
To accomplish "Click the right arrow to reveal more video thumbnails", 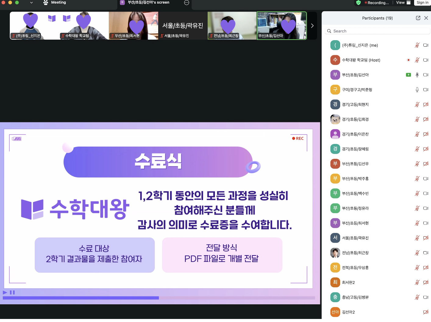I will [x=312, y=26].
